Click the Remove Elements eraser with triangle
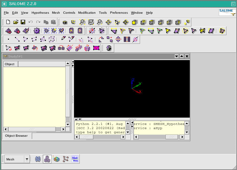The width and height of the screenshot is (237, 170). [x=71, y=39]
